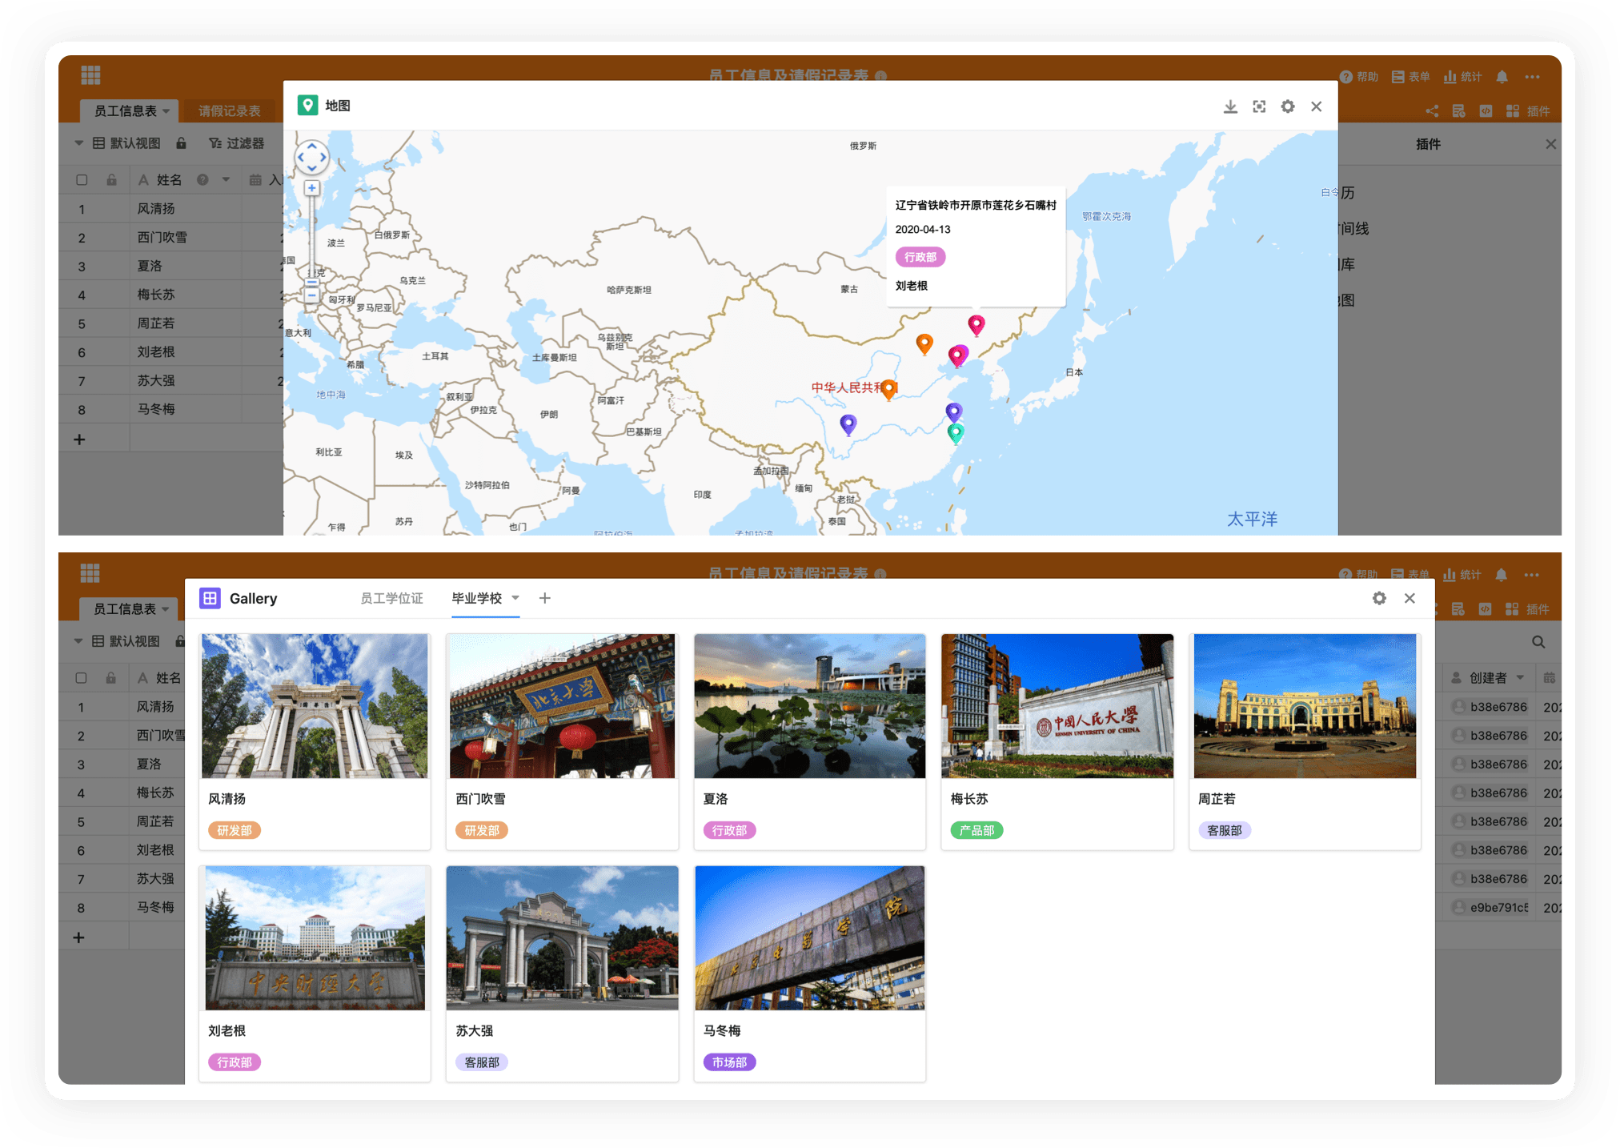Open map plugin settings gear

(x=1288, y=106)
